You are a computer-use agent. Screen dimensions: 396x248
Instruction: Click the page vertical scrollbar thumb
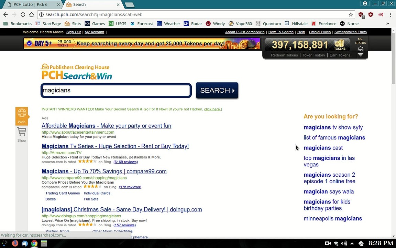[x=394, y=58]
